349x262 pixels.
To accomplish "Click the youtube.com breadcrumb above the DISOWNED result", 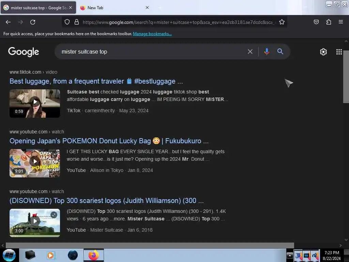I will [37, 191].
